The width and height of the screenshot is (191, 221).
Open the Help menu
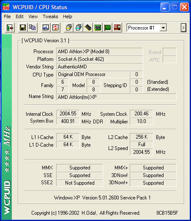pos(67,16)
